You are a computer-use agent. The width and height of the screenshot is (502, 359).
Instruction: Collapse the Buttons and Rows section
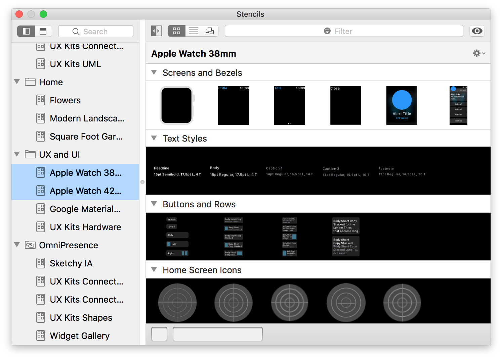(154, 204)
